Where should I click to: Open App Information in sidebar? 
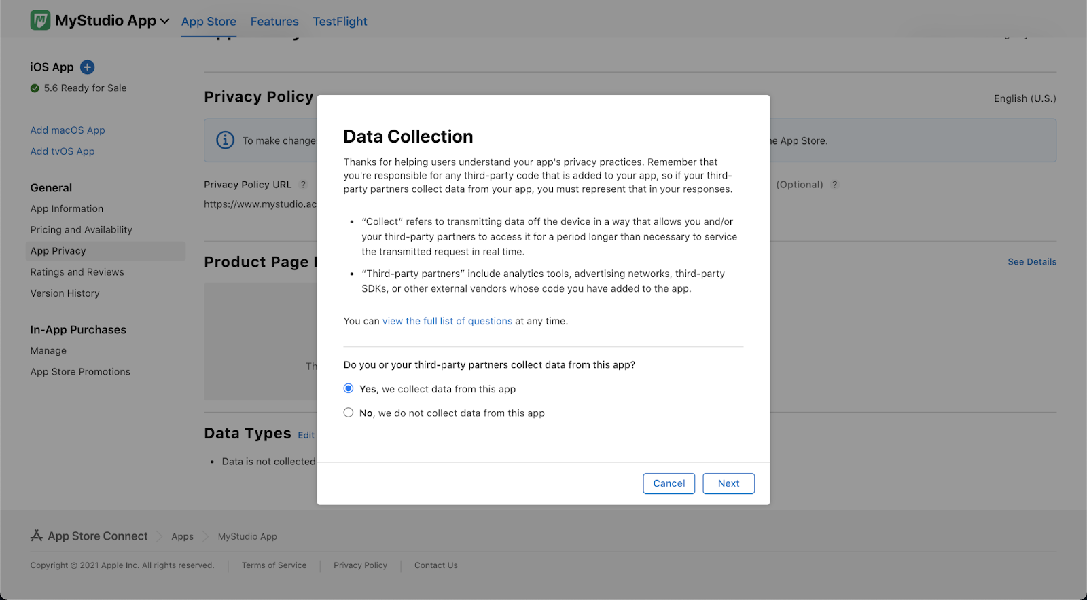pos(67,209)
